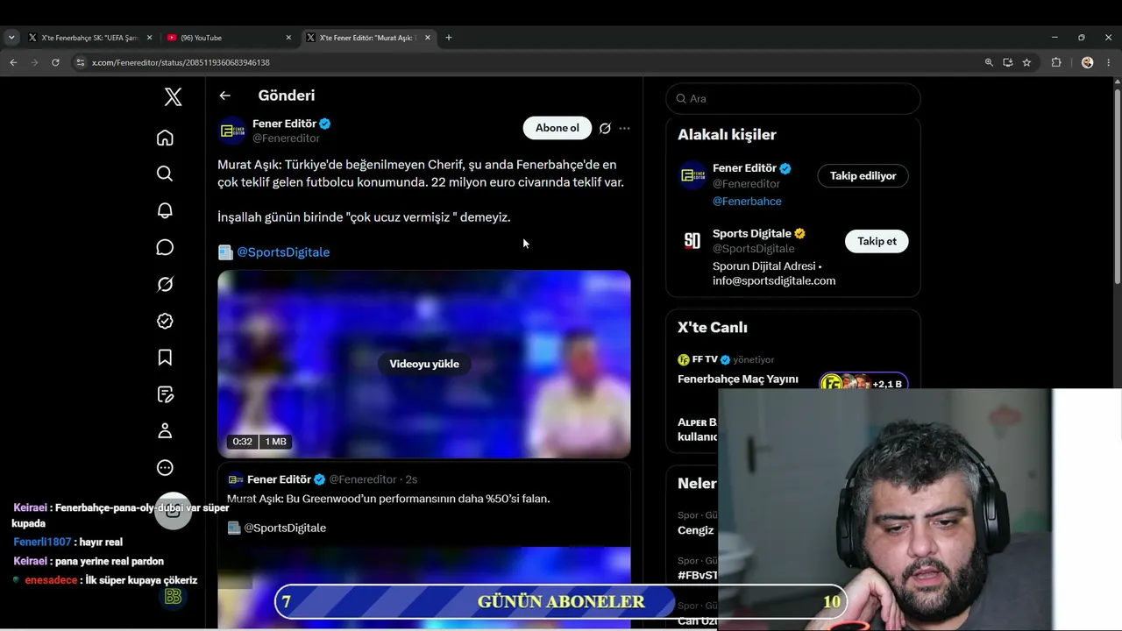Click FF TV host name in X'te Canlı
Viewport: 1122px width, 631px height.
tap(705, 359)
